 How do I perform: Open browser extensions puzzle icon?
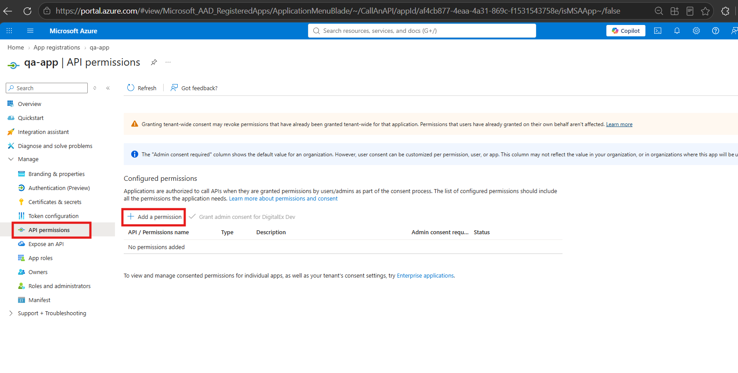pyautogui.click(x=725, y=11)
